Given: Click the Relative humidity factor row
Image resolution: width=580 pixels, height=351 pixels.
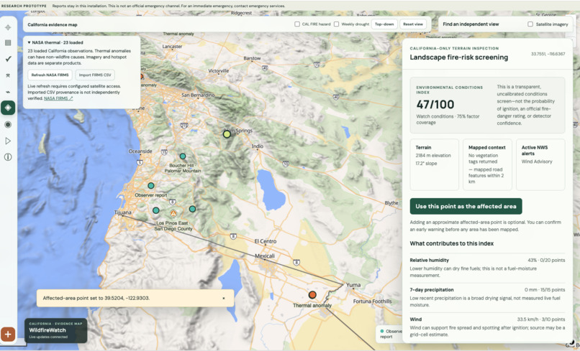Looking at the screenshot, I should tap(487, 268).
